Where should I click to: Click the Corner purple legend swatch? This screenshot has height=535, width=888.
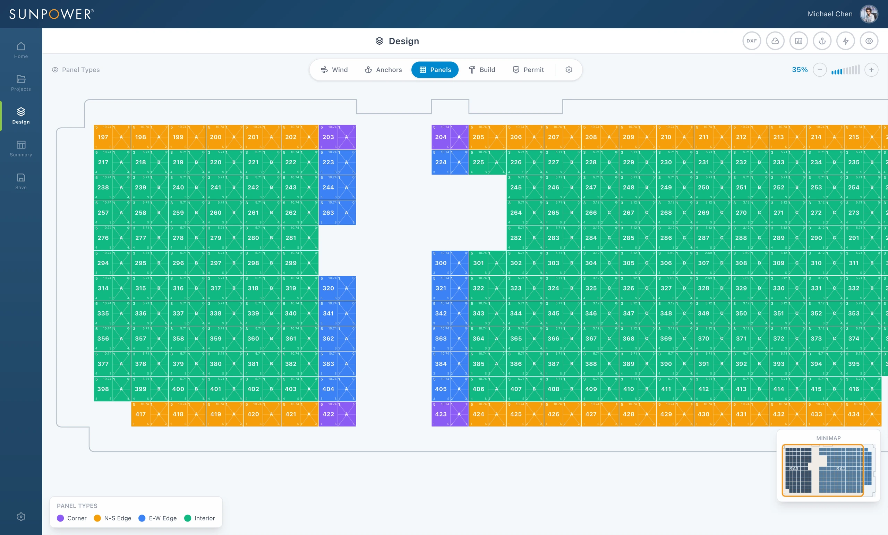61,518
